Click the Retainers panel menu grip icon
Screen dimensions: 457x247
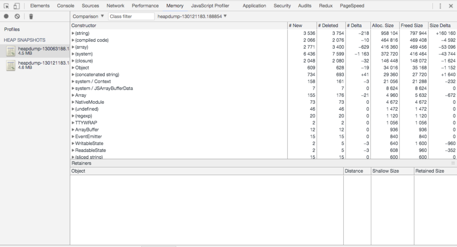(x=453, y=164)
